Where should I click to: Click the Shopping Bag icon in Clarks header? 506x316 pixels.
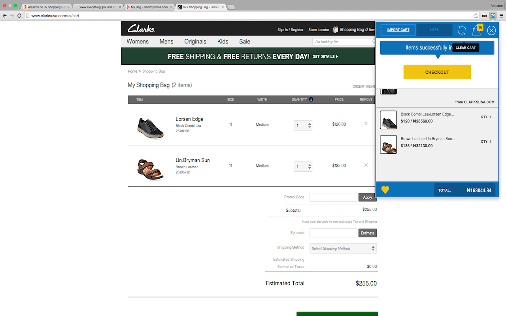click(x=336, y=30)
